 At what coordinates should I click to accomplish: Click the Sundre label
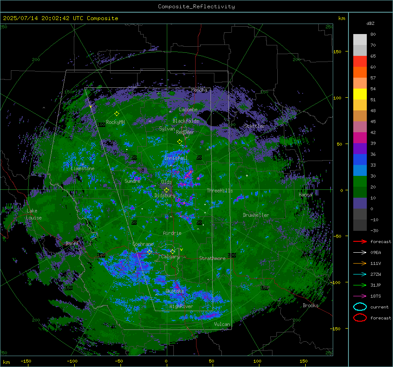132,181
